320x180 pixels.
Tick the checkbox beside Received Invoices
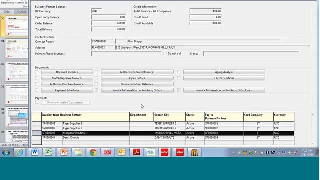tap(37, 72)
